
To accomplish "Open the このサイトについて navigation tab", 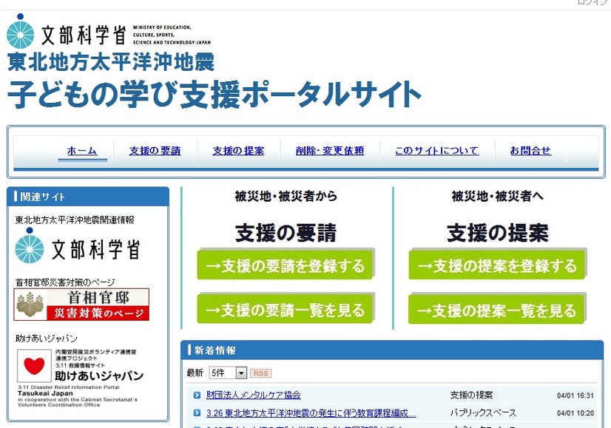I will pyautogui.click(x=437, y=151).
